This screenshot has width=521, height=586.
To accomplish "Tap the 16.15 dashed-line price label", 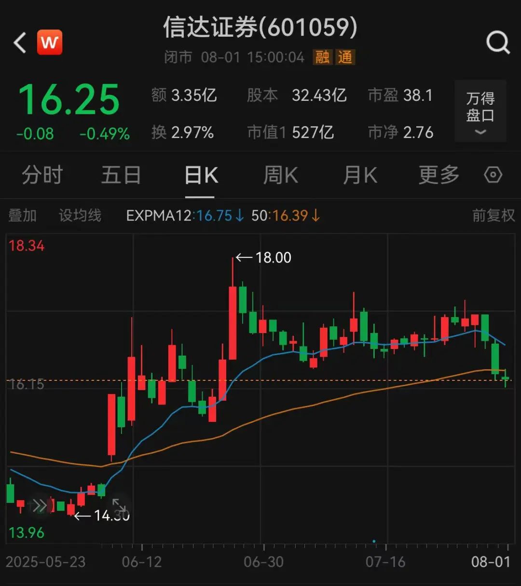I will tap(27, 385).
